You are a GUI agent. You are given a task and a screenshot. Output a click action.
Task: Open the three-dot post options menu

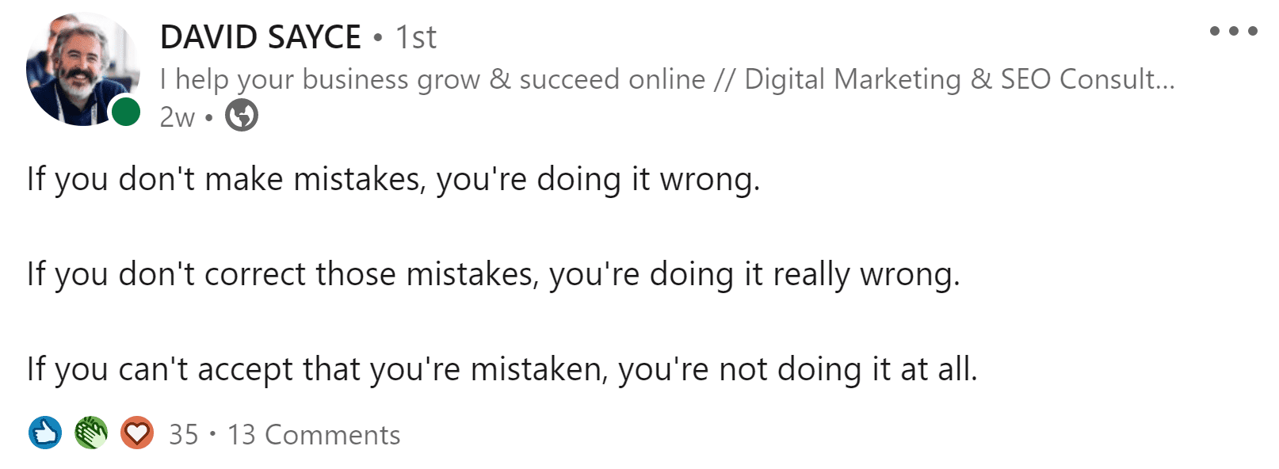pos(1233,32)
